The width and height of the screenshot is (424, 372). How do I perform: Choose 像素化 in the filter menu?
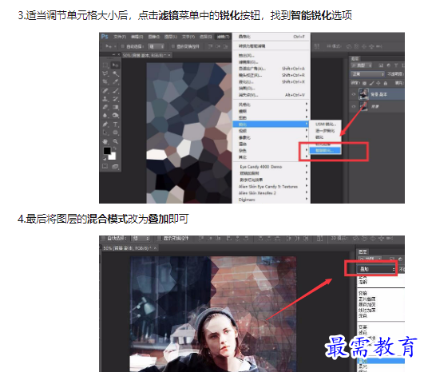(x=271, y=137)
